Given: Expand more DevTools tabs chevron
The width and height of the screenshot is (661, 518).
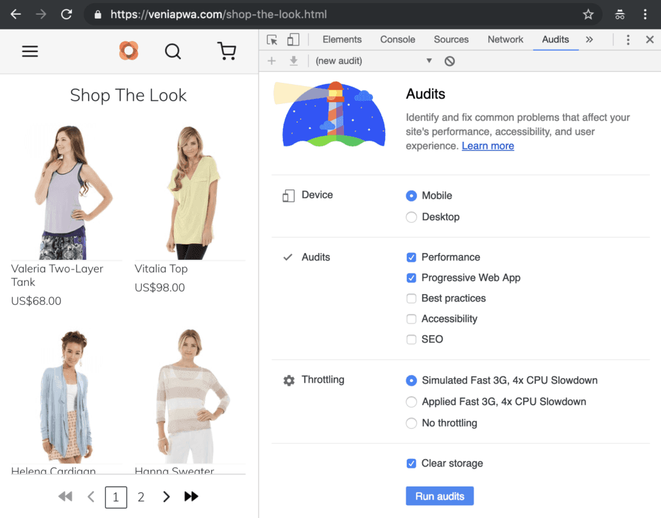Looking at the screenshot, I should pyautogui.click(x=589, y=40).
